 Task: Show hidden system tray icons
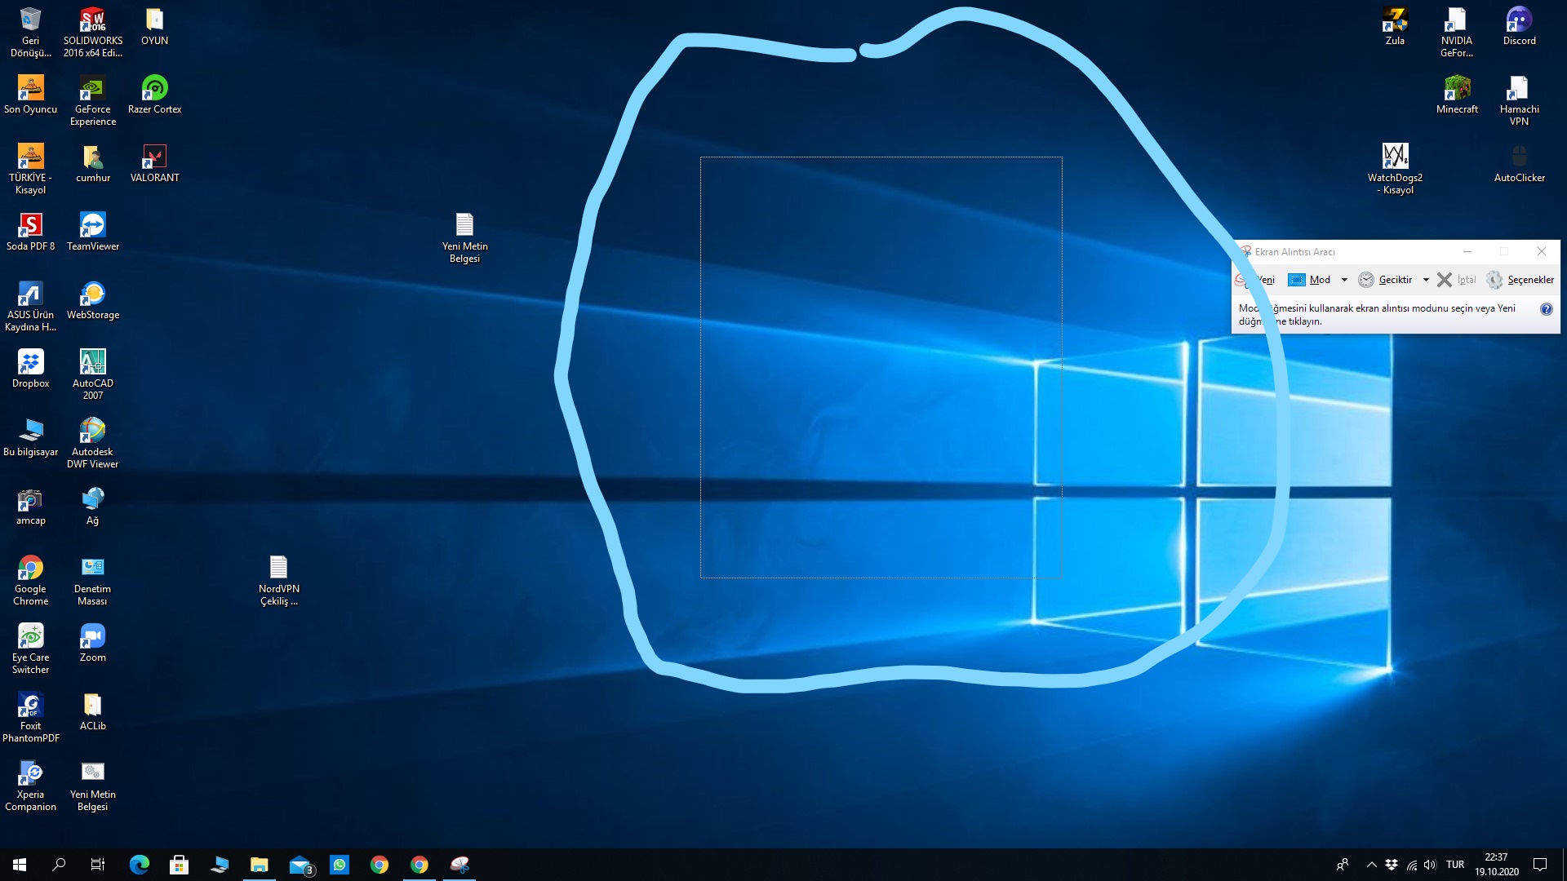pyautogui.click(x=1371, y=865)
